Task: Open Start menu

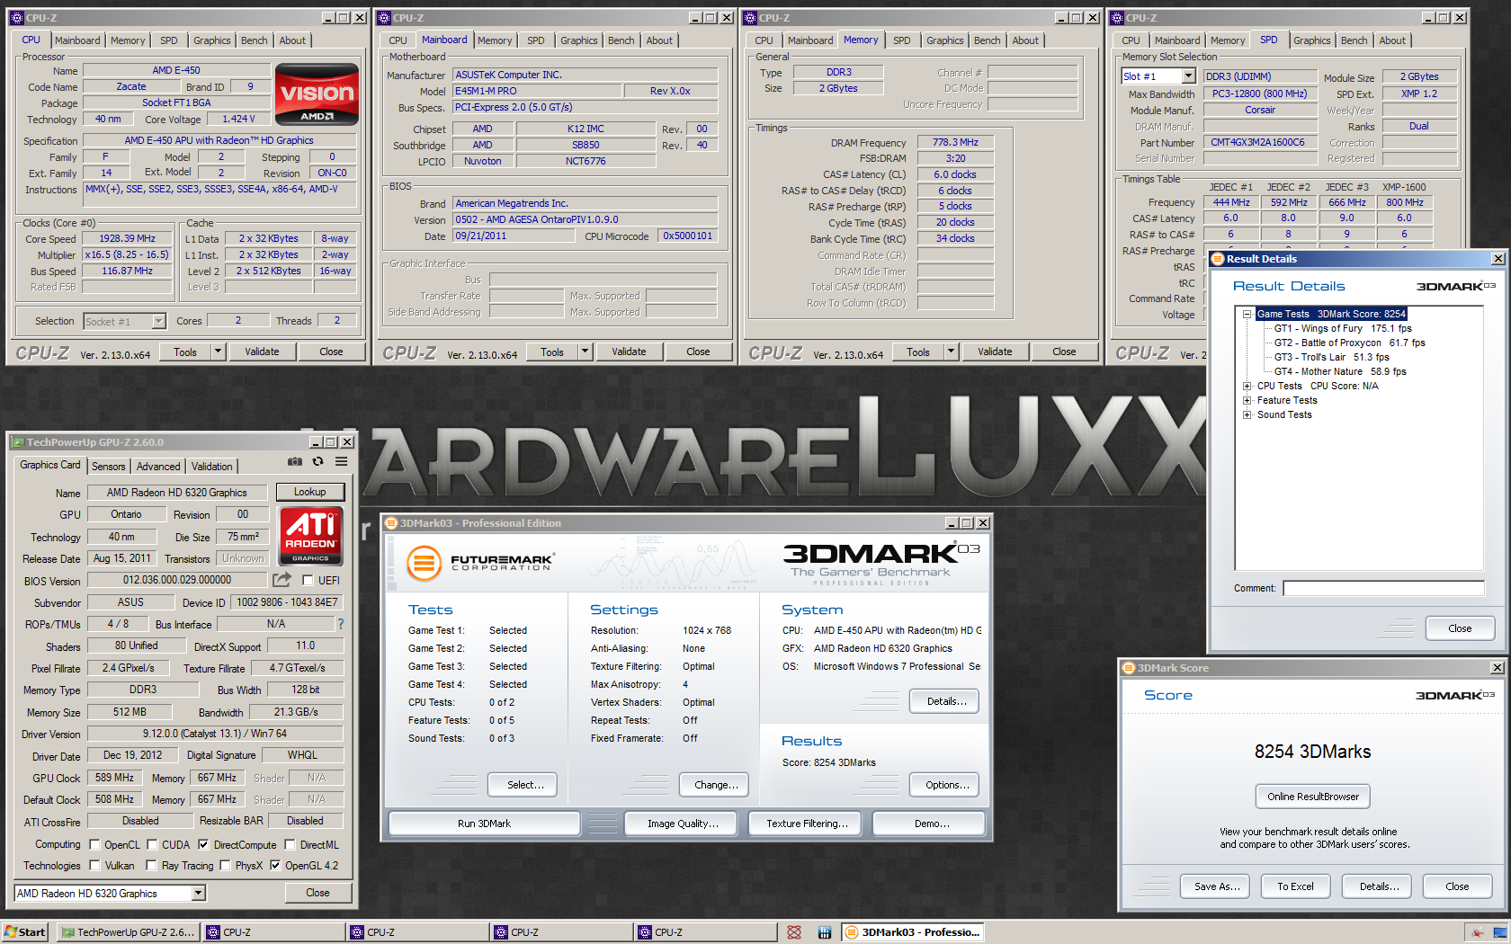Action: click(24, 932)
